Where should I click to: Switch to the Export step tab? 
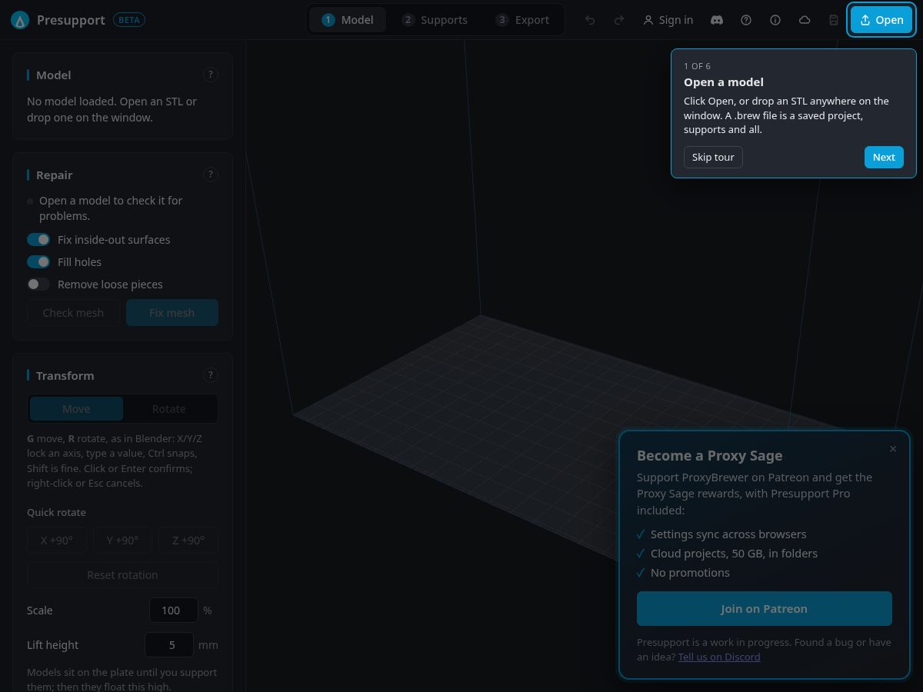click(522, 20)
